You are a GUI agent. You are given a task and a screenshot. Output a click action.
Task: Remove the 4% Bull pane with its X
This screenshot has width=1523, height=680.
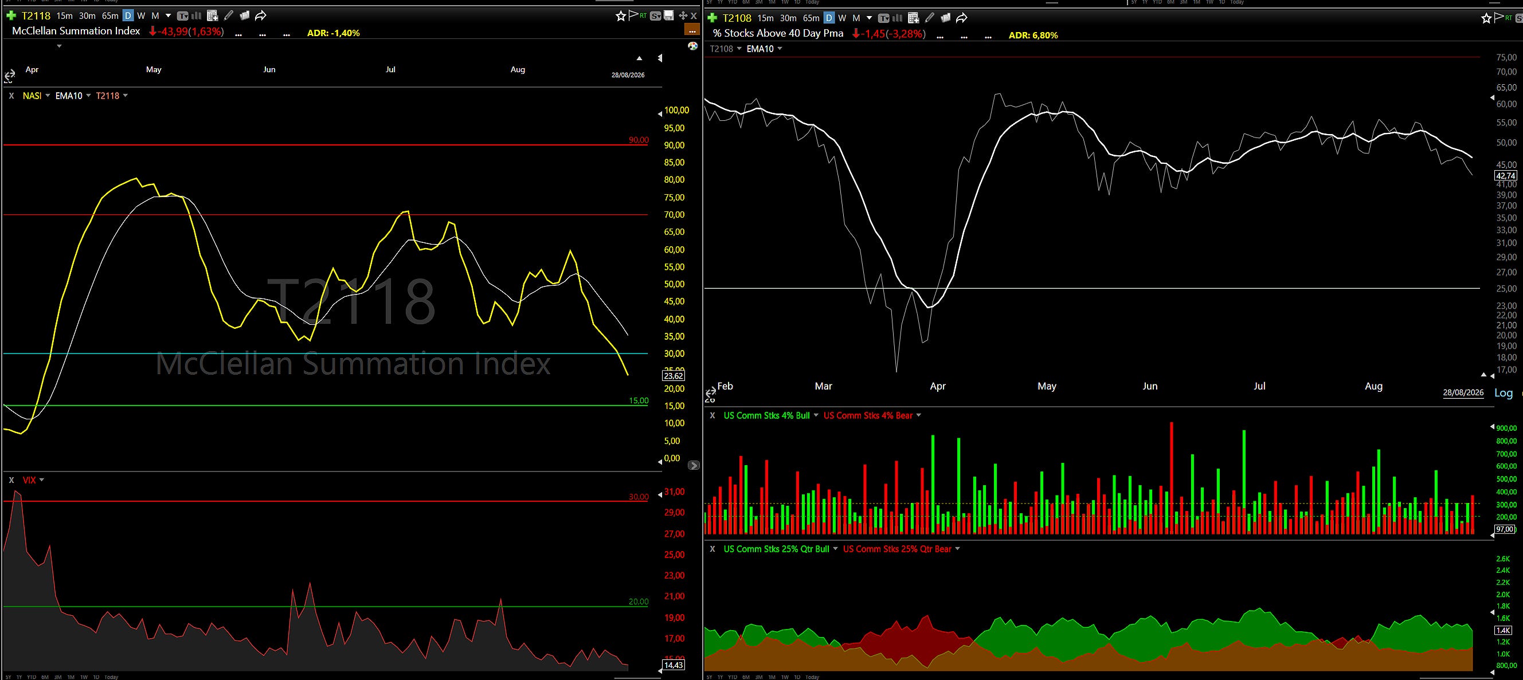click(x=712, y=415)
